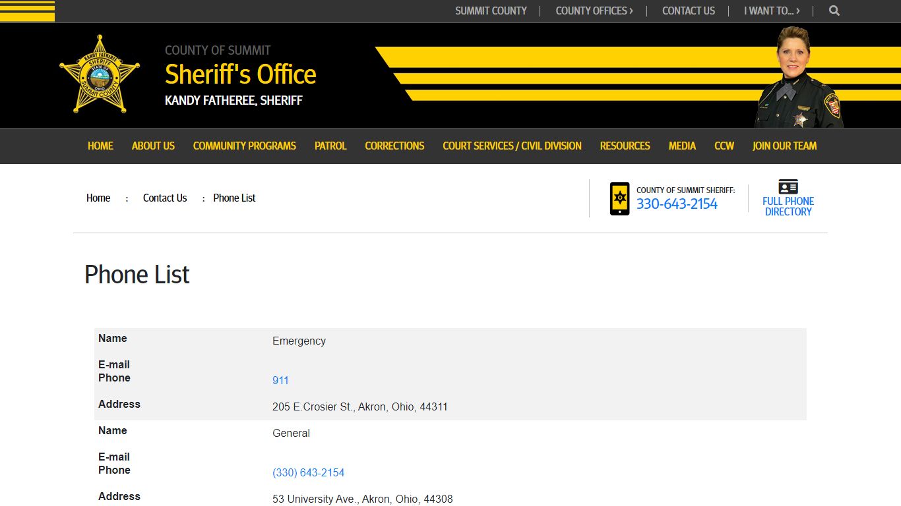Click the sheriff portrait photo in header
901x506 pixels.
(x=799, y=77)
